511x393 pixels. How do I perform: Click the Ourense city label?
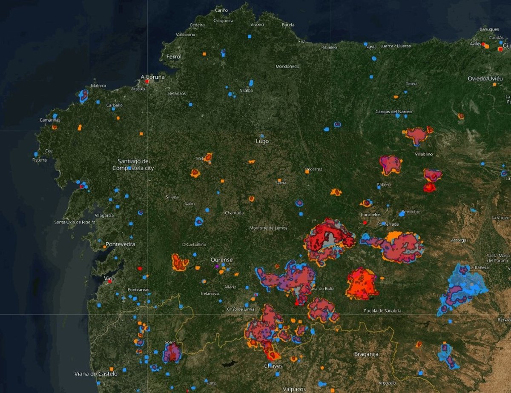[222, 260]
